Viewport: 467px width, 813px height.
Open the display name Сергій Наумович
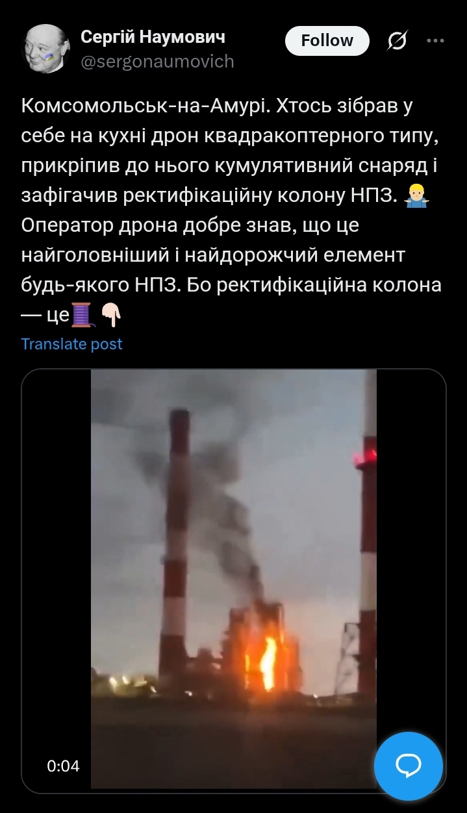click(153, 37)
